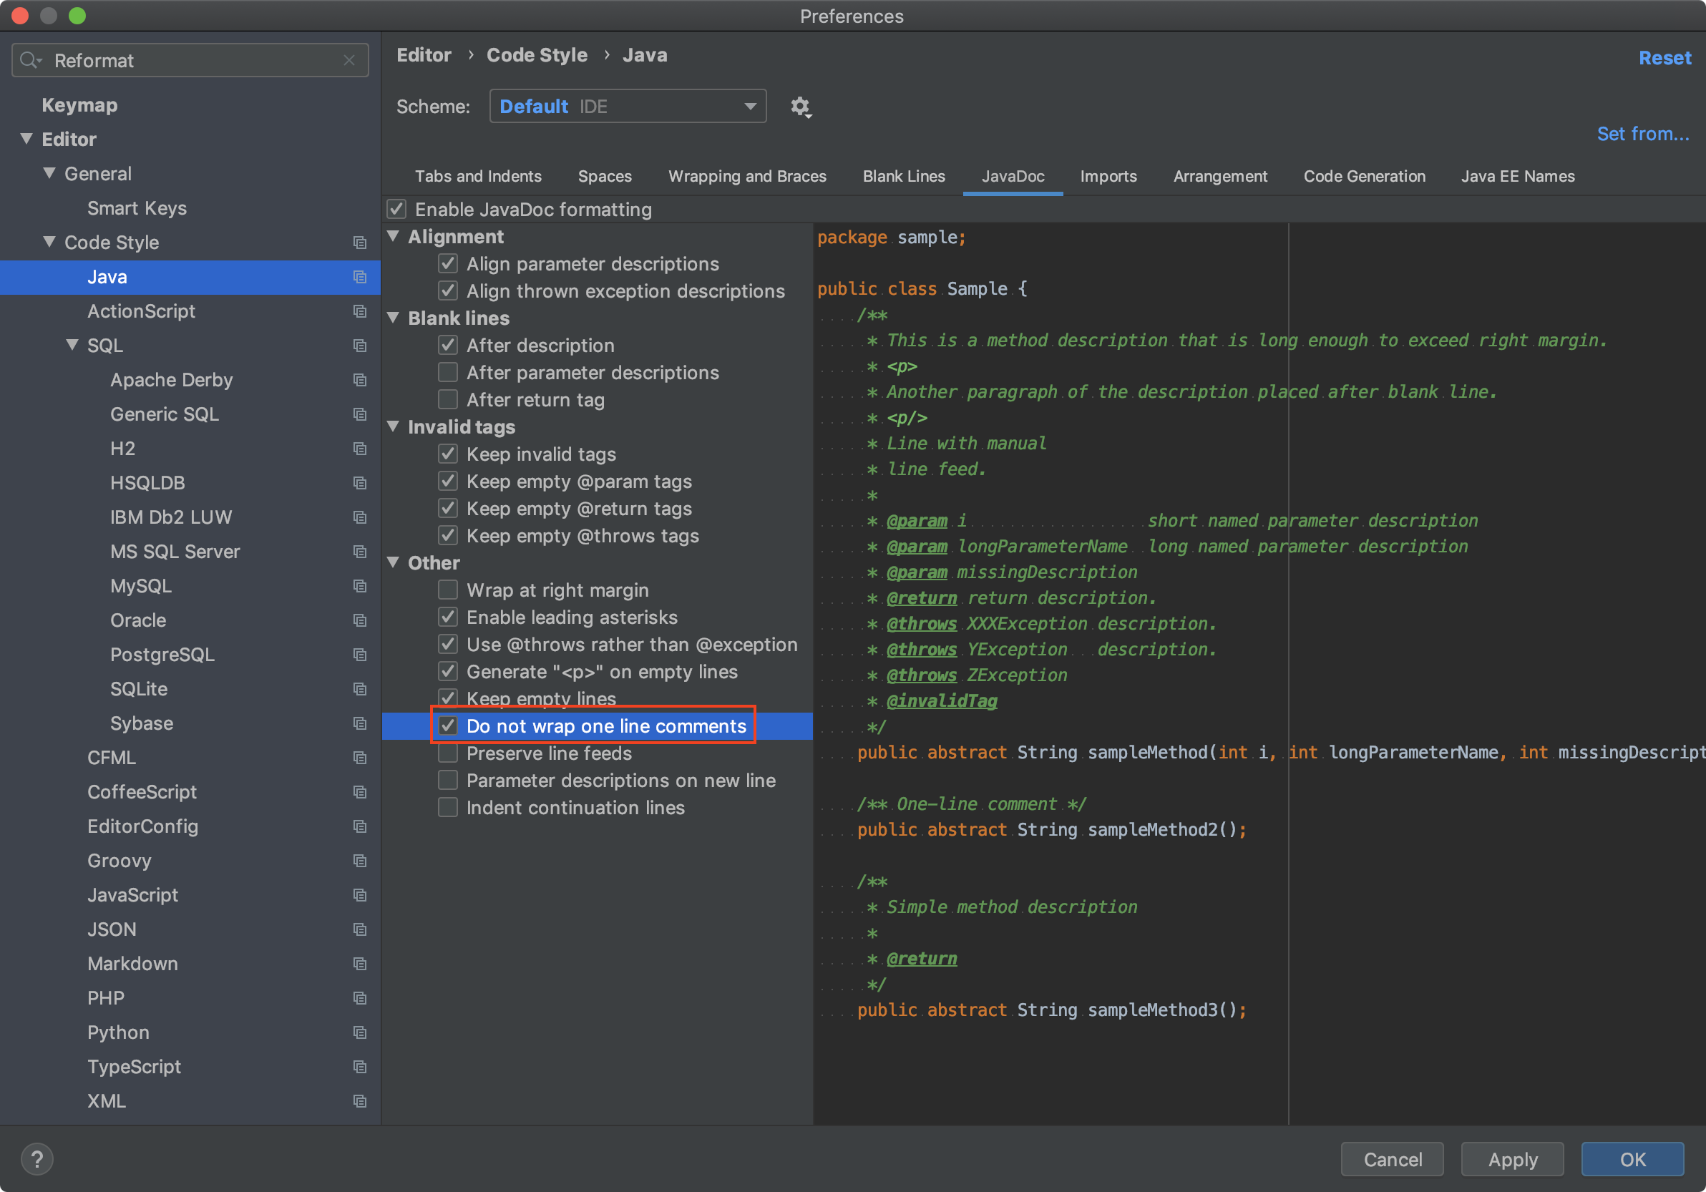Enable Wrap at right margin
1706x1192 pixels.
point(448,590)
